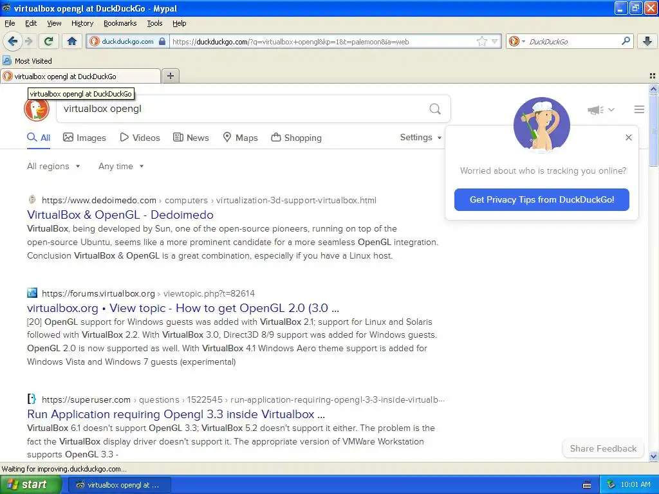Open Run Application requiring Opengl 3.3 result
Viewport: 659px width, 494px height.
click(x=176, y=414)
